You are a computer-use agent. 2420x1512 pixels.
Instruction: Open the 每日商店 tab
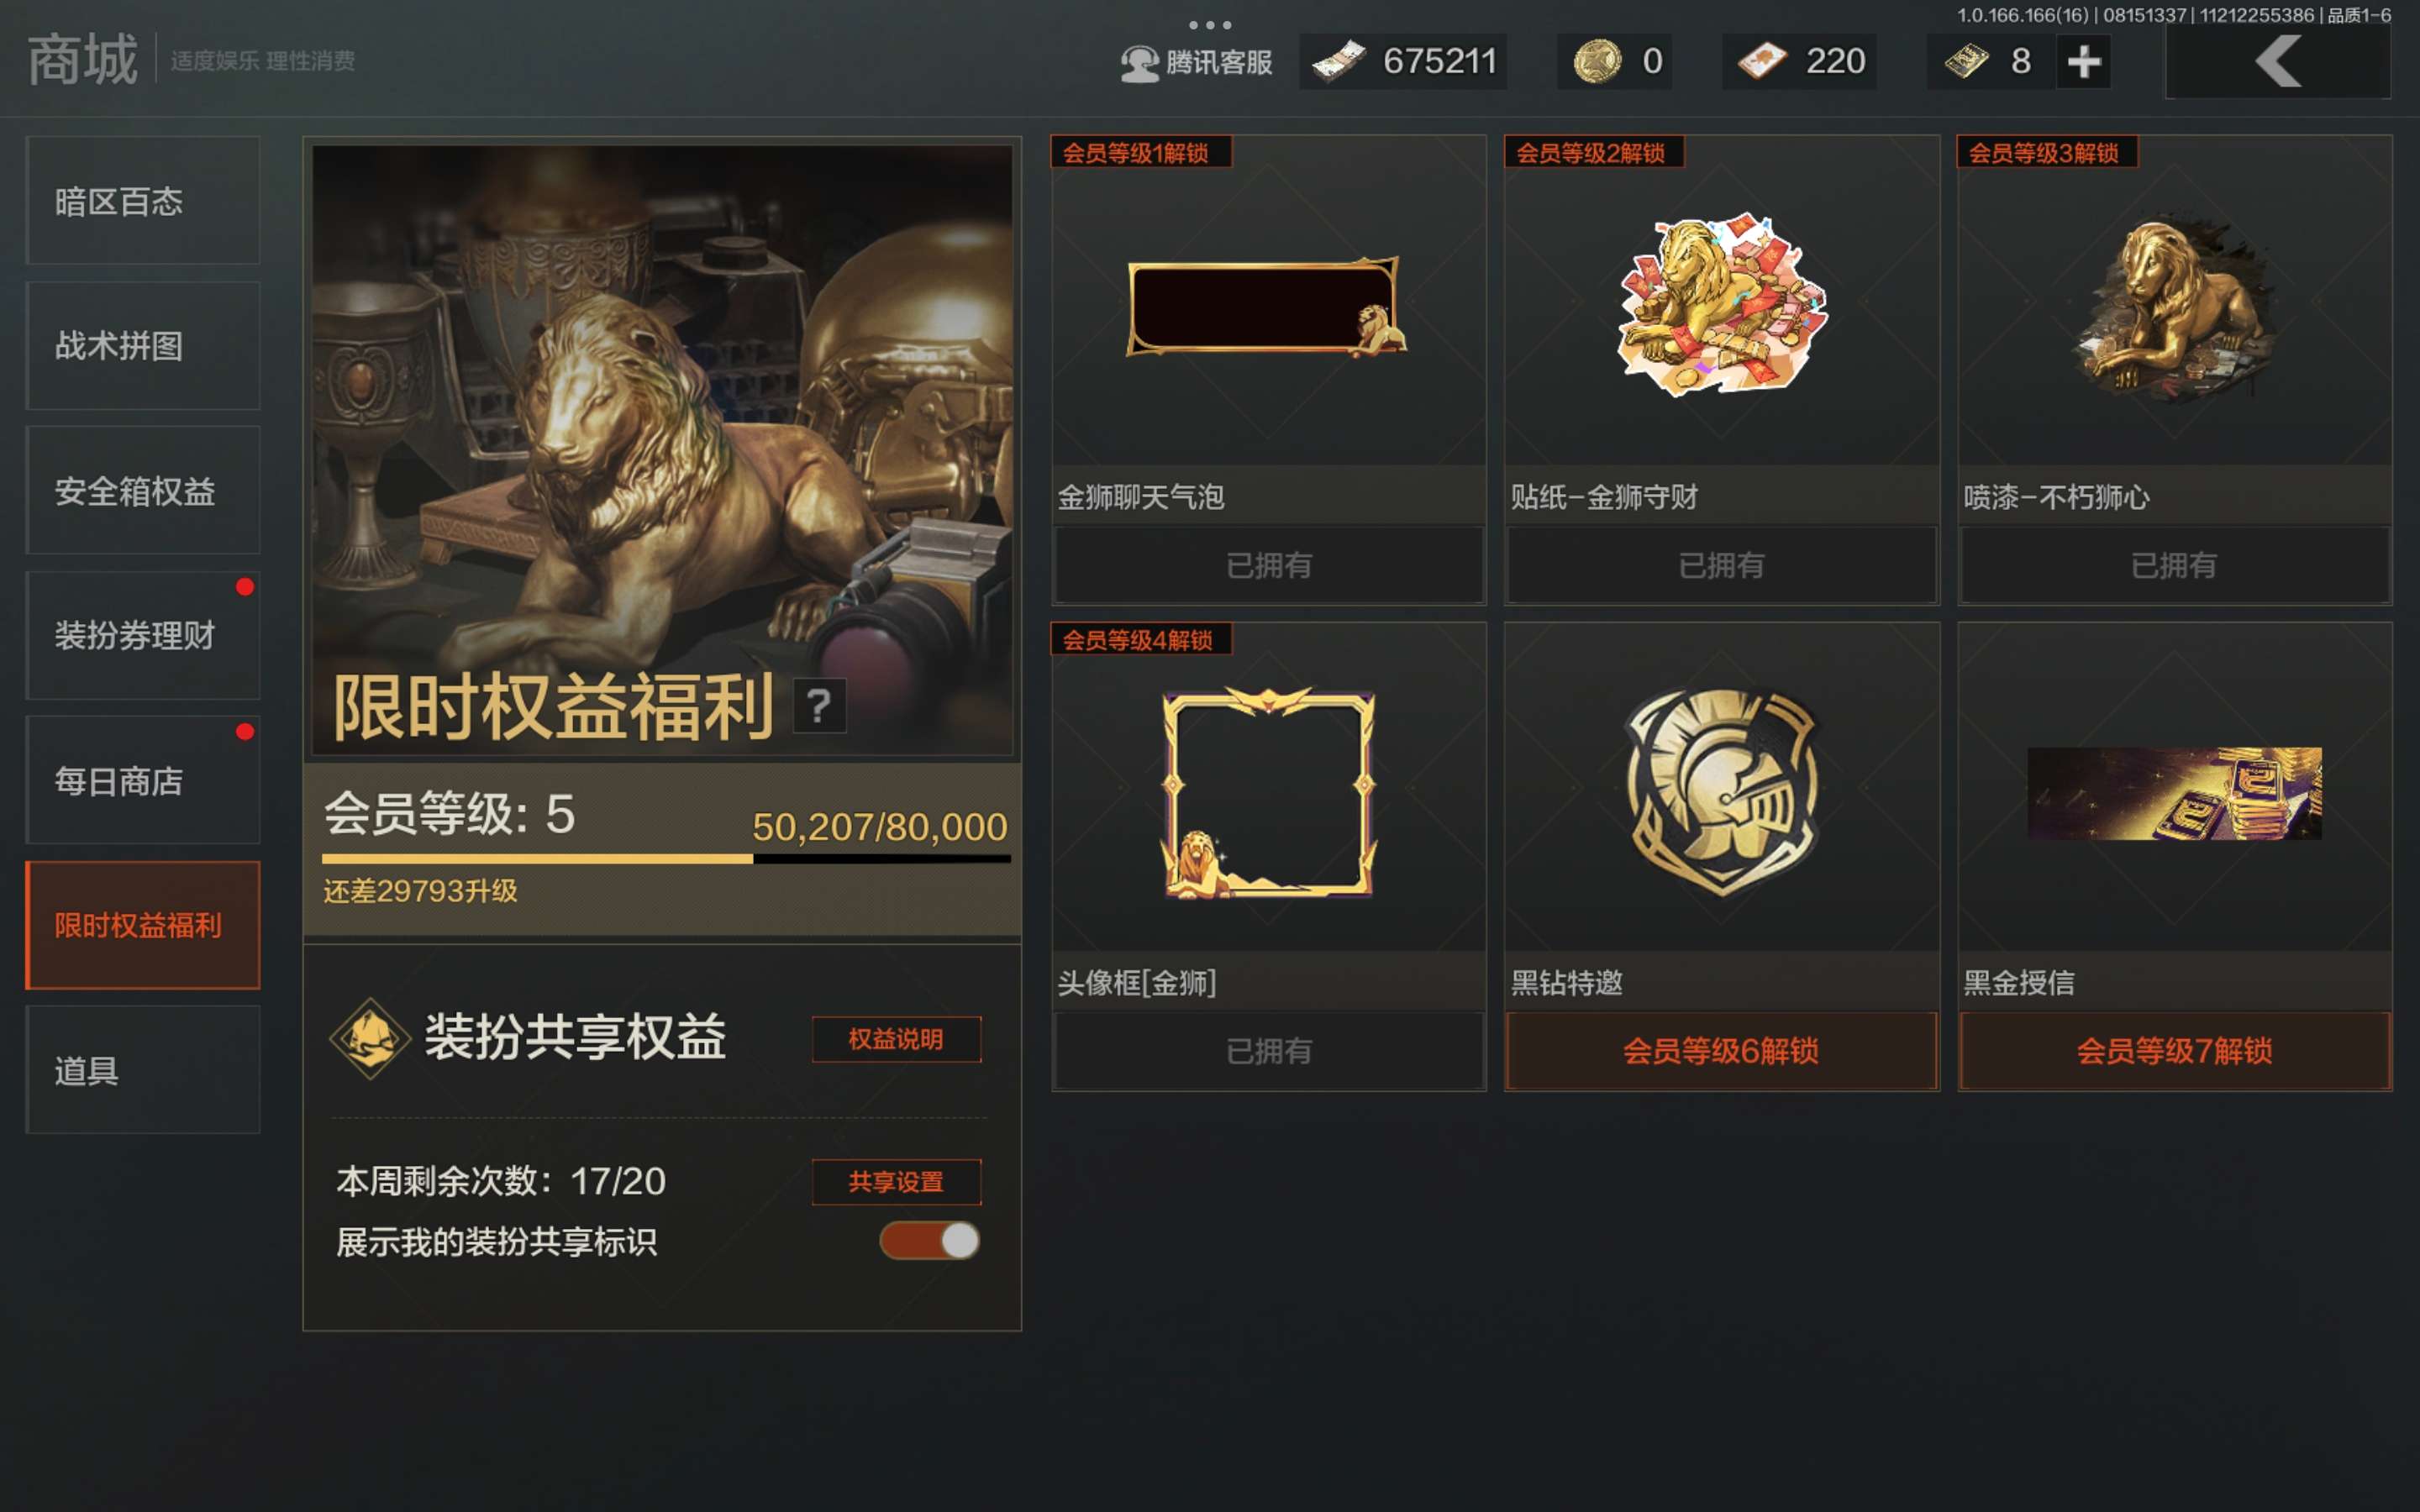(x=143, y=780)
